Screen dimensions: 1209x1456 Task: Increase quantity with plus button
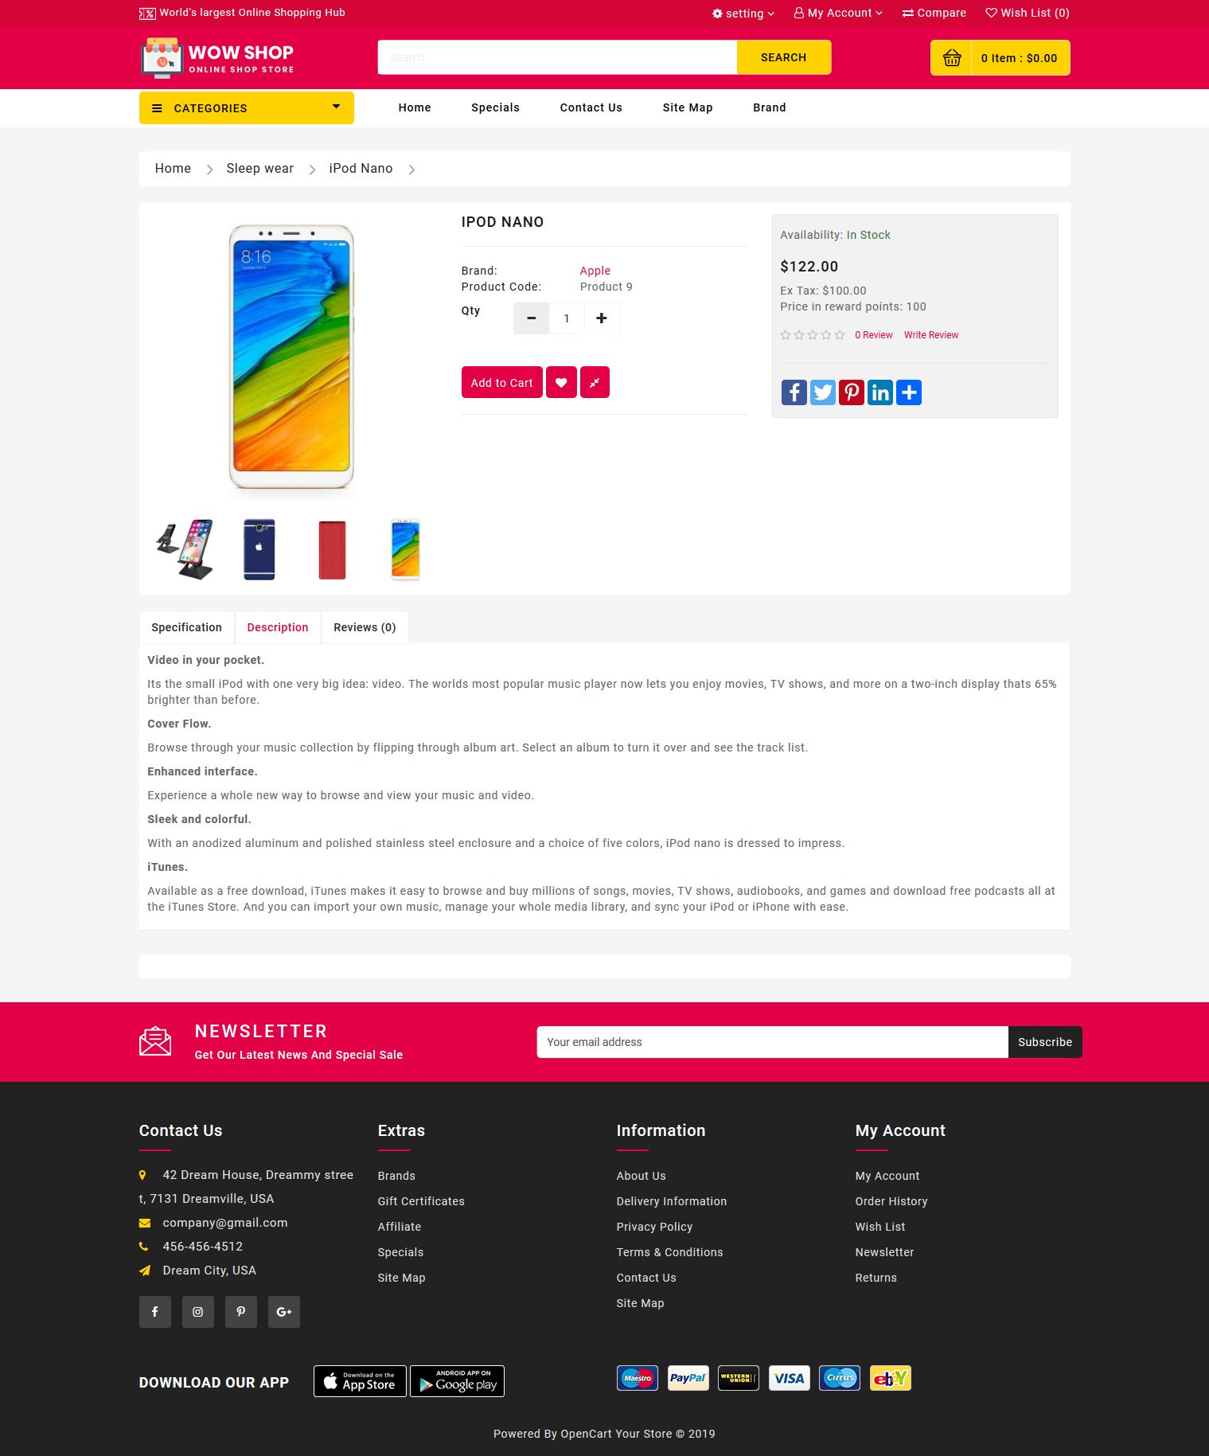point(602,318)
